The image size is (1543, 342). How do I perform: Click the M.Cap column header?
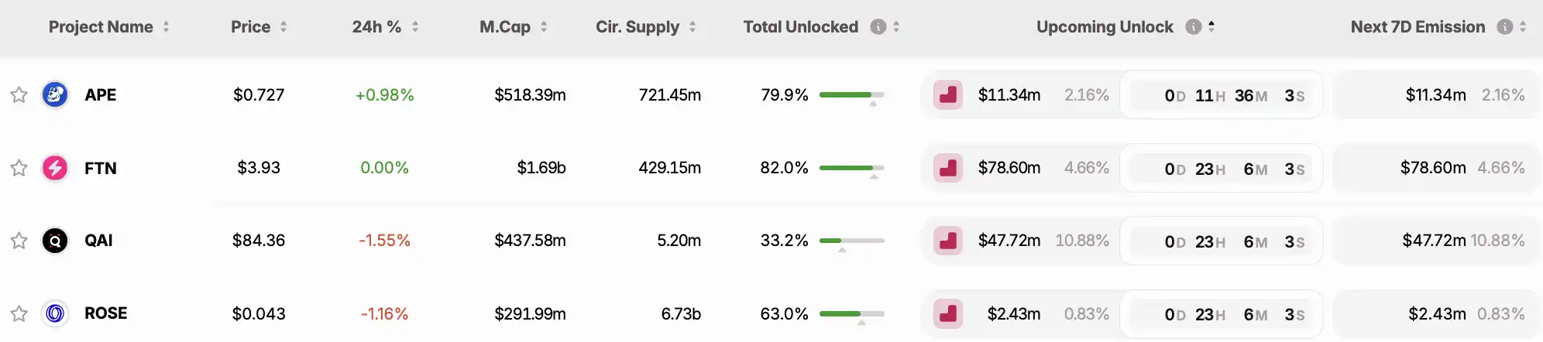click(x=505, y=27)
